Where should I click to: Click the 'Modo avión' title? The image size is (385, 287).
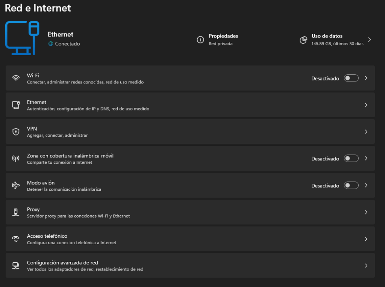[x=41, y=183]
